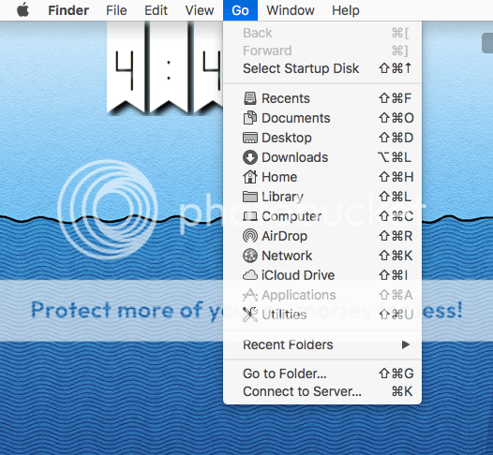Open the Apple menu logo
This screenshot has height=455, width=493.
tap(22, 10)
